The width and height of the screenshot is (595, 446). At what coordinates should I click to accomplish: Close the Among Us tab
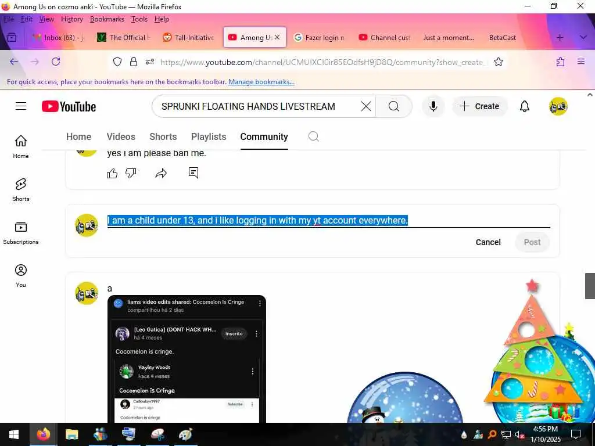277,37
